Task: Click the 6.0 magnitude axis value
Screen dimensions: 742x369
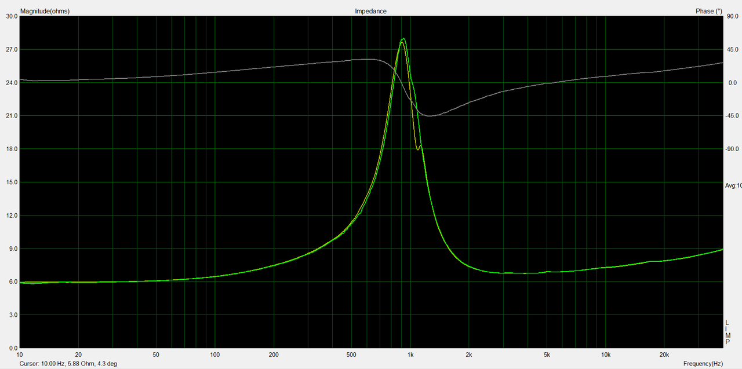Action: 13,282
